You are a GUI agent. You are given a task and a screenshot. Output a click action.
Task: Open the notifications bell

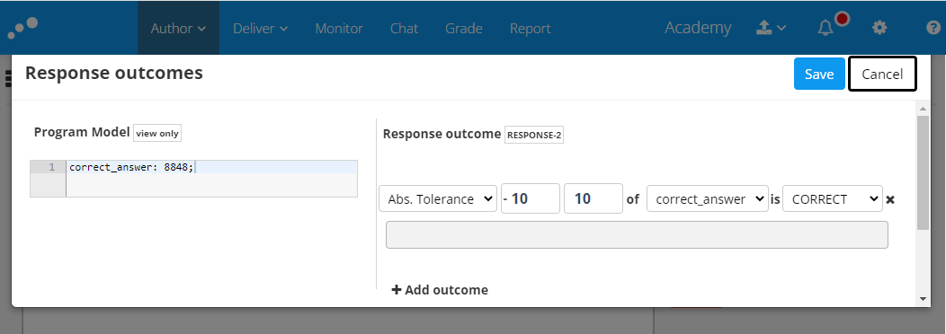pos(826,28)
